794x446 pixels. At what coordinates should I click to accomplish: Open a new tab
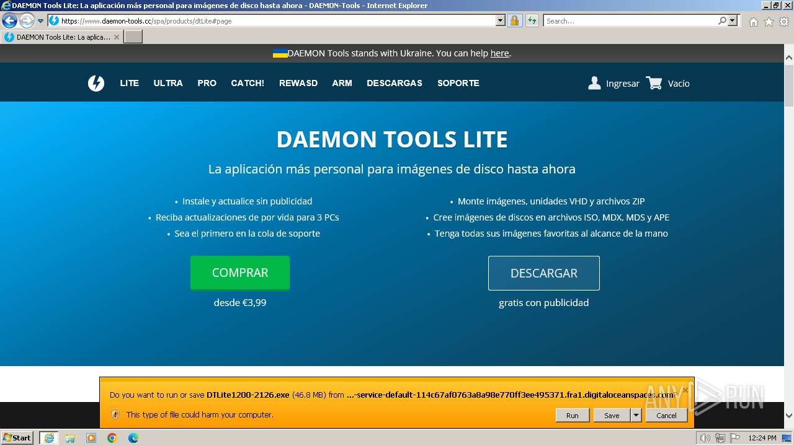coord(133,37)
